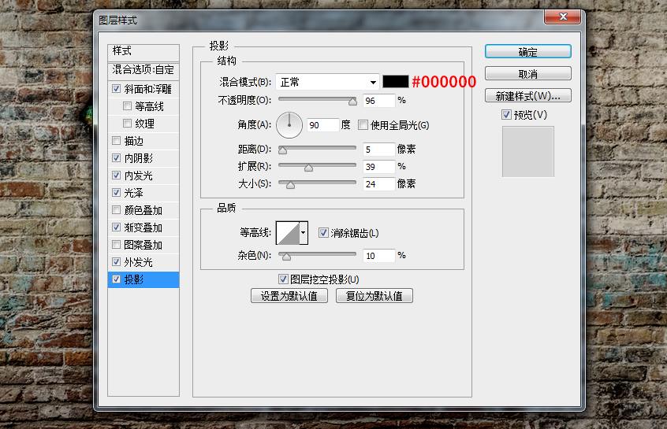Open 混合选项:自定 settings

click(x=143, y=70)
